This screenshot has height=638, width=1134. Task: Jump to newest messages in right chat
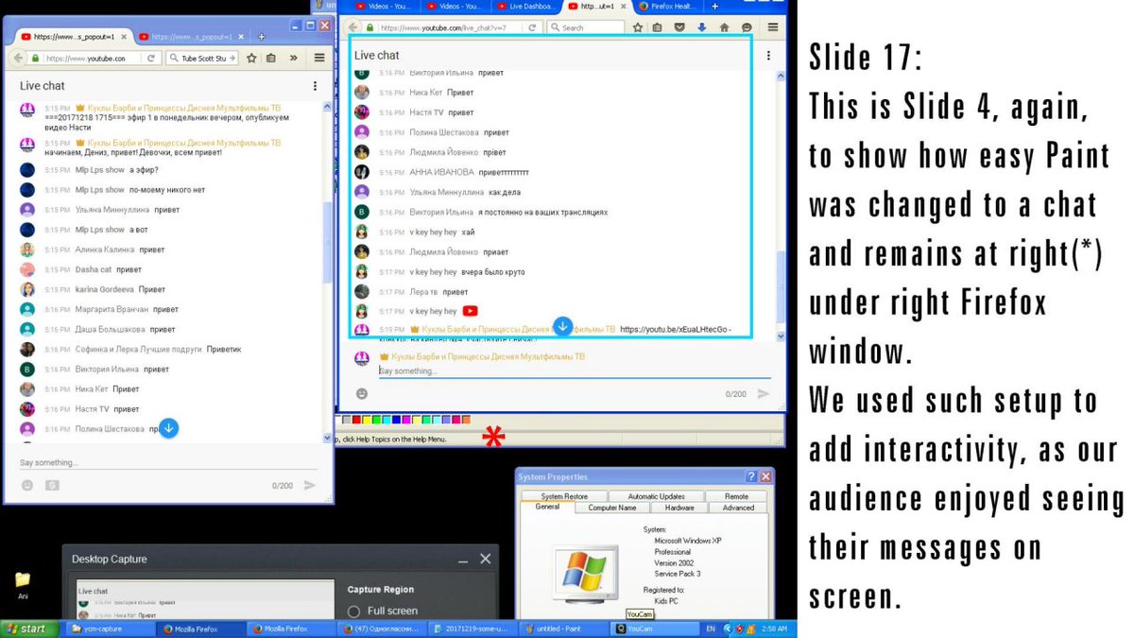[x=562, y=326]
